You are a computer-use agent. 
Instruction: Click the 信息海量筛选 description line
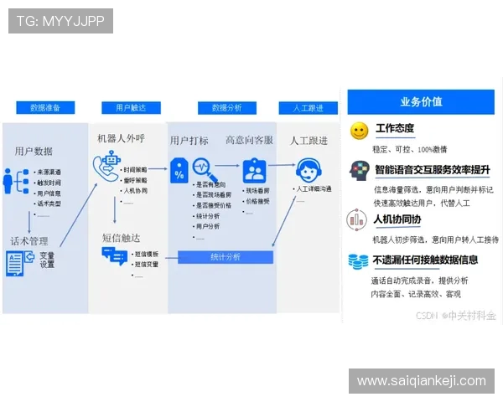[x=433, y=190]
